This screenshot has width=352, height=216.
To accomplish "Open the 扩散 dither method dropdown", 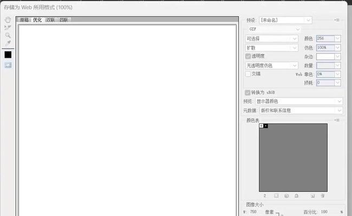I will 272,48.
